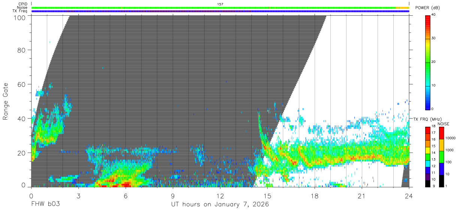
Task: Click the TX Freq row label at top
Action: tap(20, 11)
